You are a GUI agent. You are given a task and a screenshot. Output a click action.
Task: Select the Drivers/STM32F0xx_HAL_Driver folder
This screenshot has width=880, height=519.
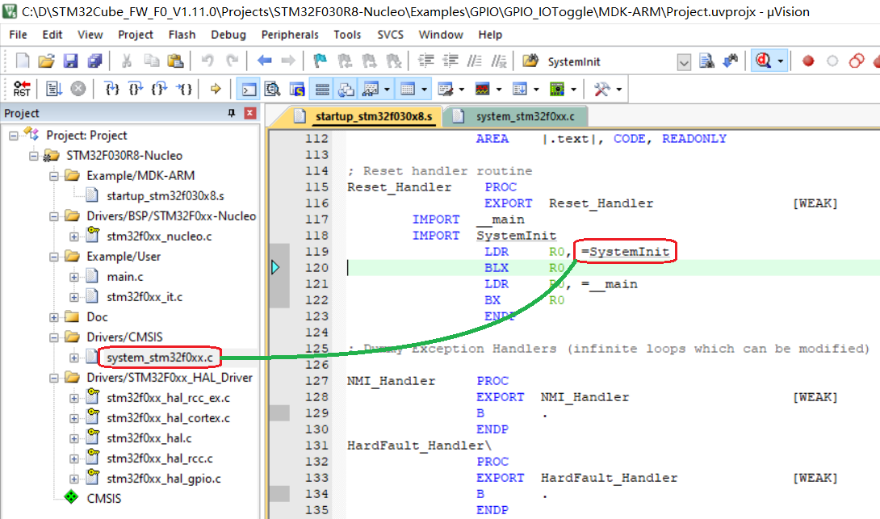pyautogui.click(x=170, y=378)
